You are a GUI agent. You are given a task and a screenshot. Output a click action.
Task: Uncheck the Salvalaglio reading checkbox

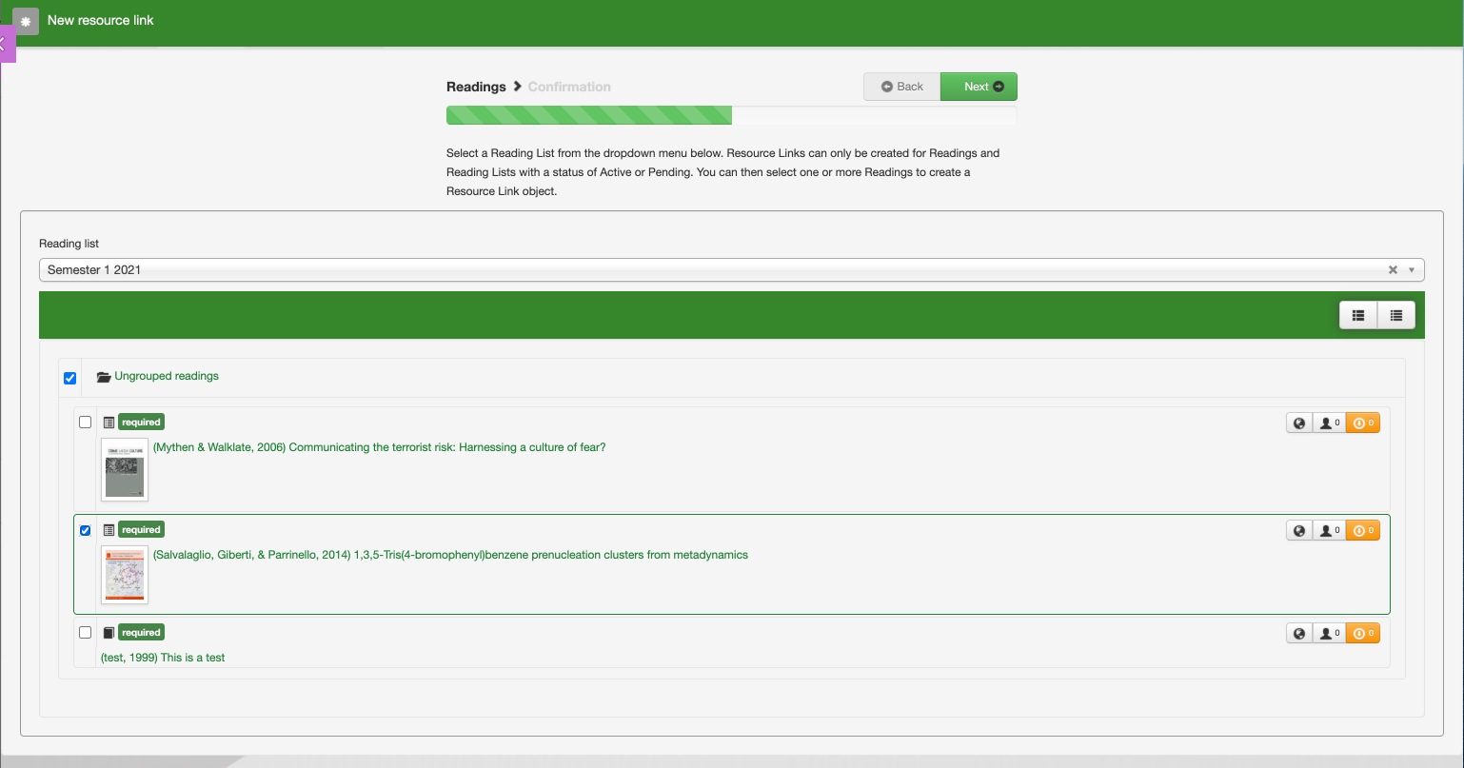click(86, 530)
